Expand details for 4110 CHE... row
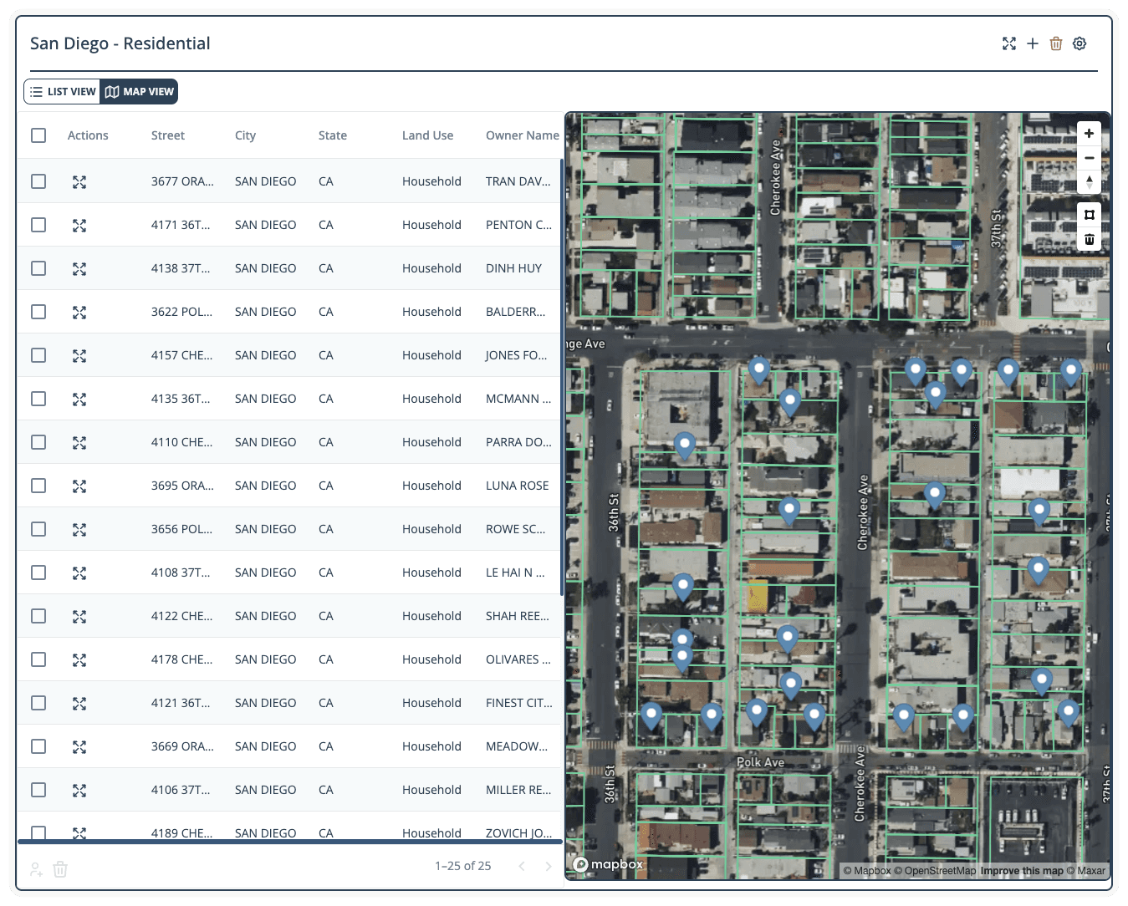The width and height of the screenshot is (1128, 906). point(79,443)
